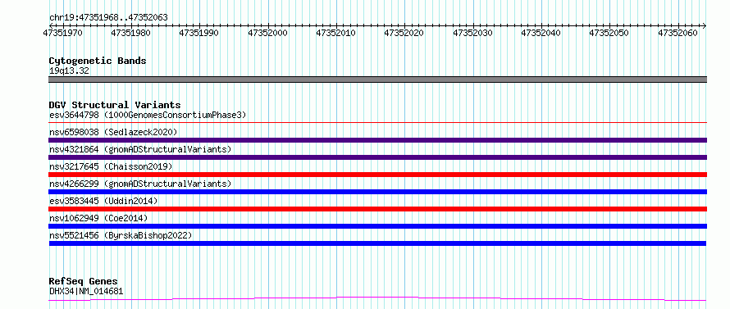Click the blue nsv4266299 variant bar
The height and width of the screenshot is (309, 730).
[377, 192]
